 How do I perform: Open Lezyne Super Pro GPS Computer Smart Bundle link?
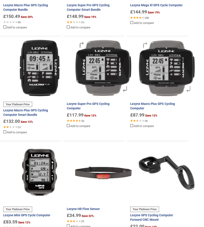[x=88, y=7]
